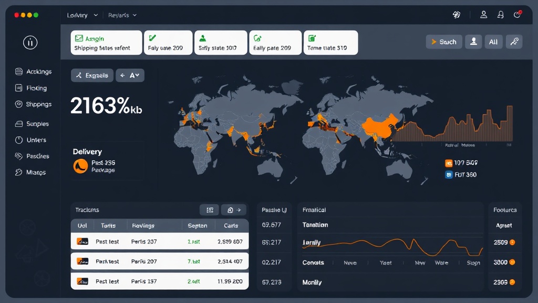Select the All filter button
The width and height of the screenshot is (538, 303).
[x=493, y=42]
